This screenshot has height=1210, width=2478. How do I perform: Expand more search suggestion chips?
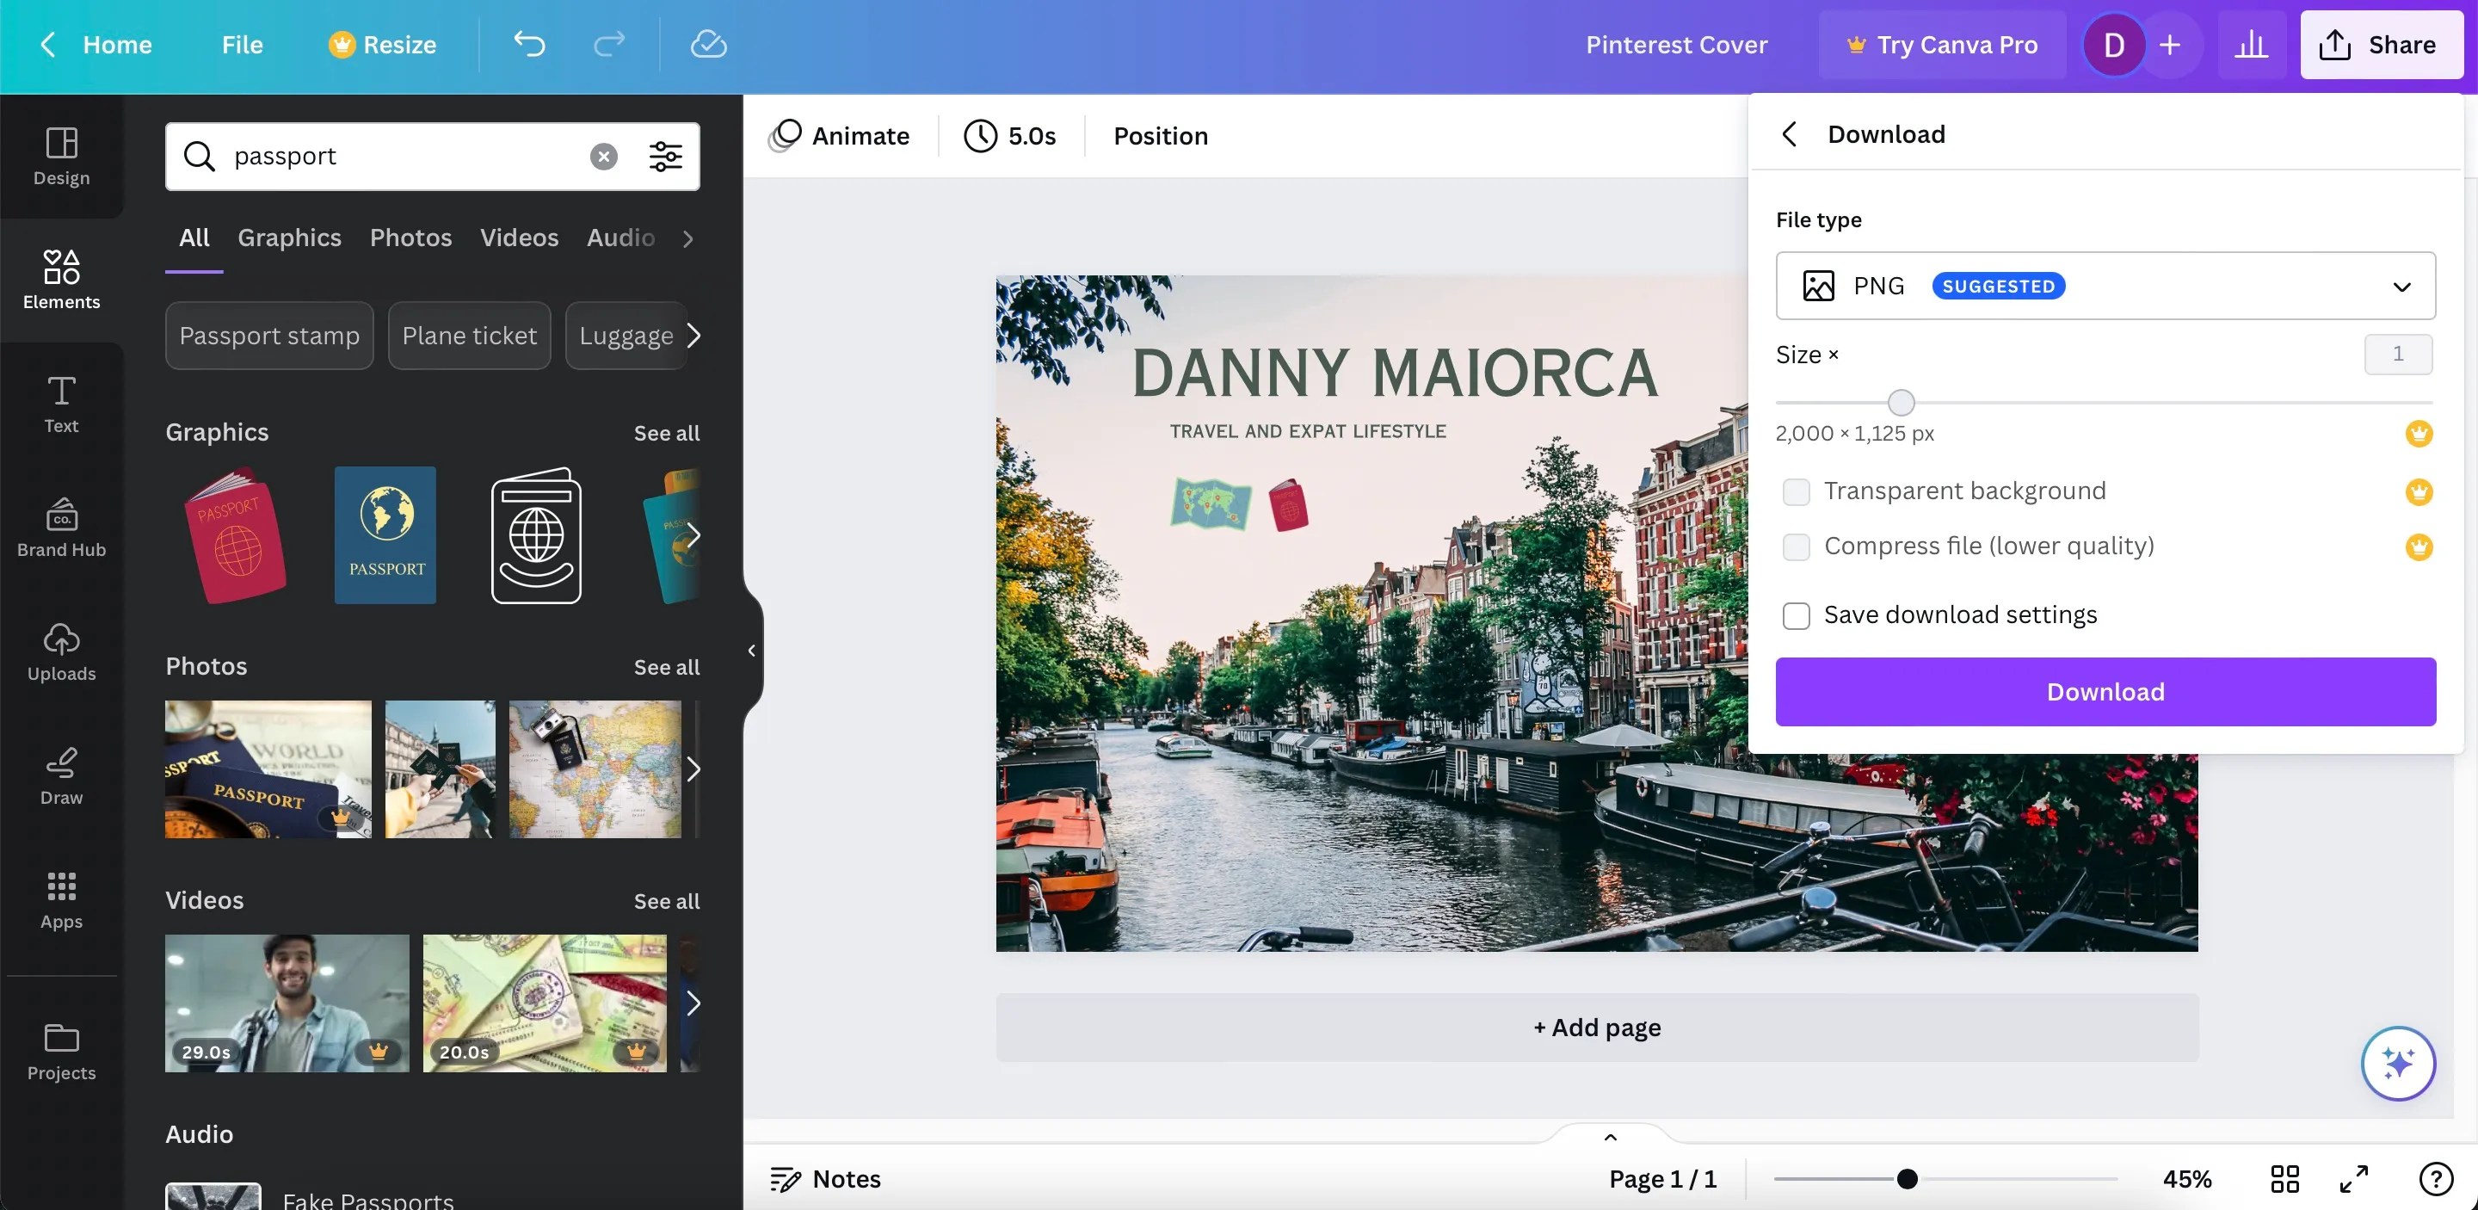coord(694,335)
